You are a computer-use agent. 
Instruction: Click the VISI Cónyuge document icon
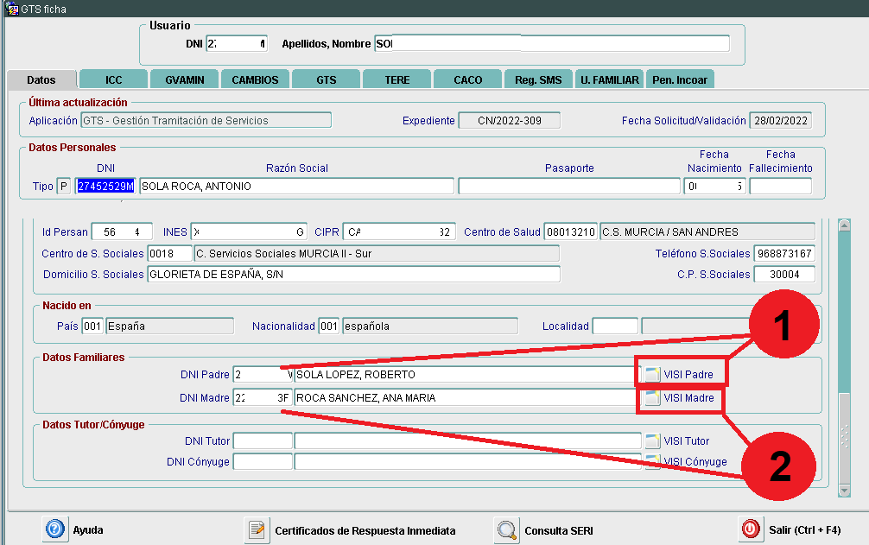click(x=653, y=461)
